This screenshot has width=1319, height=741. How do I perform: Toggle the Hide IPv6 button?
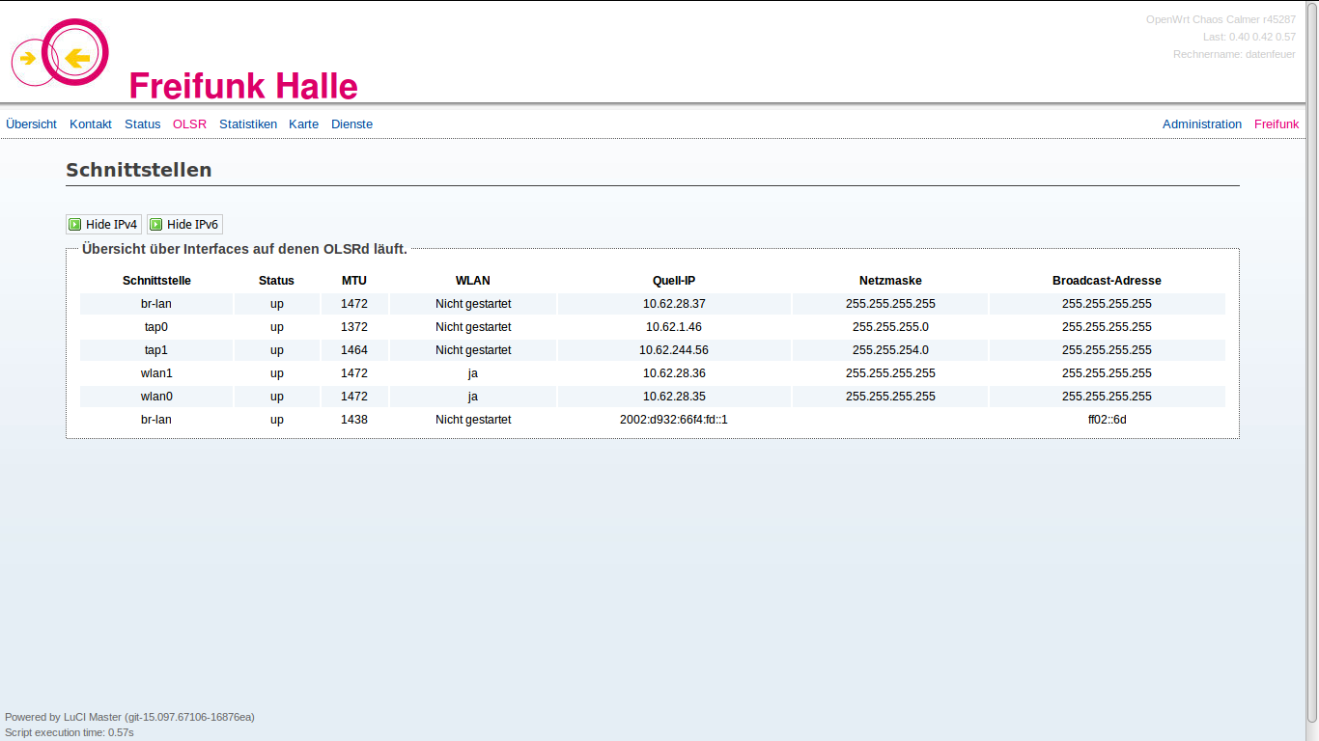(x=184, y=225)
